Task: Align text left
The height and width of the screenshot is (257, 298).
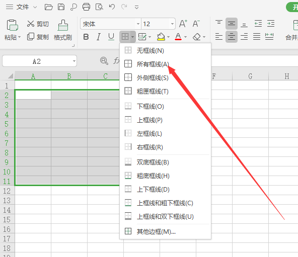Action: (x=219, y=37)
